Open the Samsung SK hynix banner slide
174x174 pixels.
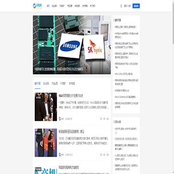tap(72, 45)
